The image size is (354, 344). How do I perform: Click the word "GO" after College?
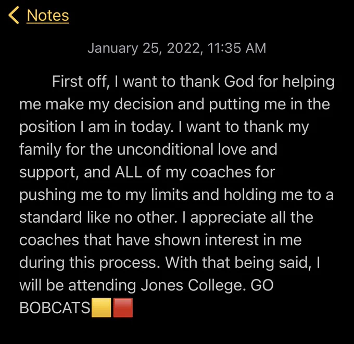tap(262, 285)
